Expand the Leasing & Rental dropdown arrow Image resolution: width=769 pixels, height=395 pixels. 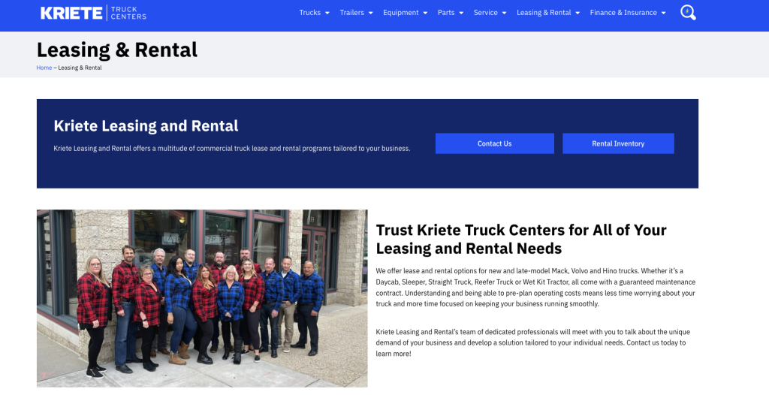pyautogui.click(x=578, y=13)
